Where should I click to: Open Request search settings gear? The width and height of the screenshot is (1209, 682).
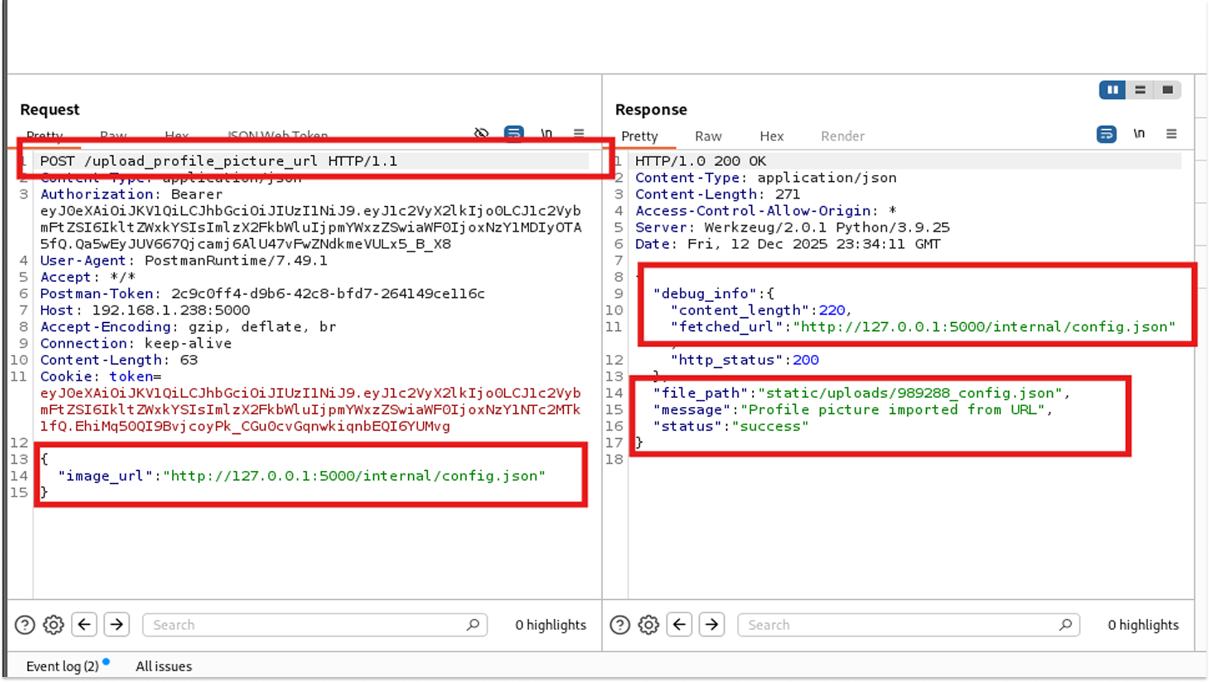click(53, 624)
